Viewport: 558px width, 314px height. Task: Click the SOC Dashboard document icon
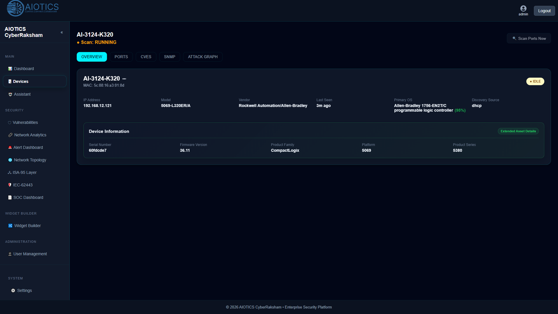pyautogui.click(x=10, y=197)
